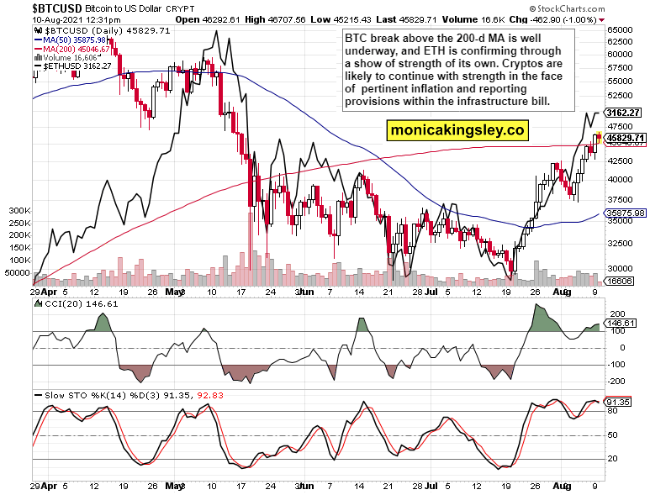Screen dimensions: 650x495
Task: Click the CCI(20) indicator line marker
Action: [37, 304]
